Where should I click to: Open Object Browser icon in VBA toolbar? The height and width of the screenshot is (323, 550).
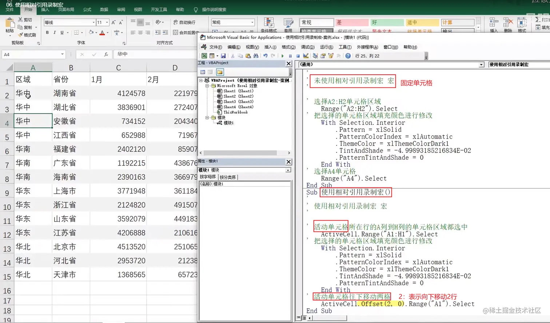331,56
